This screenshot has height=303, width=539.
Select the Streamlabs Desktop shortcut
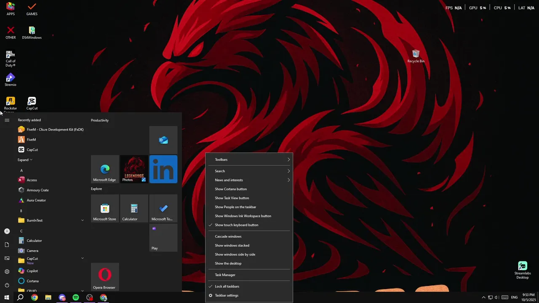(522, 270)
